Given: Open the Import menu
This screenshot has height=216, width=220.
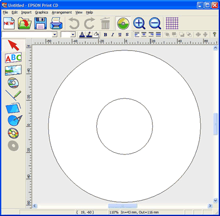Looking at the screenshot, I should click(26, 13).
